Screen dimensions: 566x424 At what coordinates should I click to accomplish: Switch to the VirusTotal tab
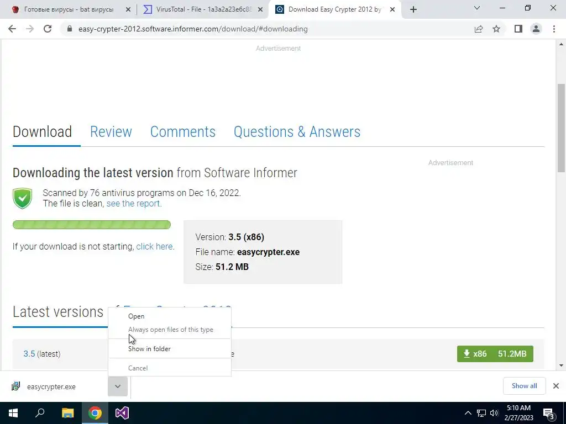(x=203, y=9)
